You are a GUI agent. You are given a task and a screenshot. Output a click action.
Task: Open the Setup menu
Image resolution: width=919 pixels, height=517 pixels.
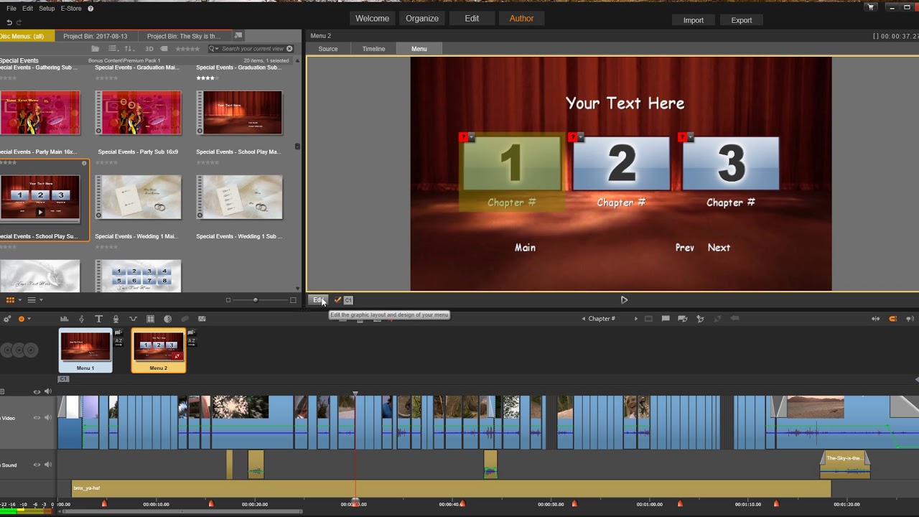coord(47,9)
